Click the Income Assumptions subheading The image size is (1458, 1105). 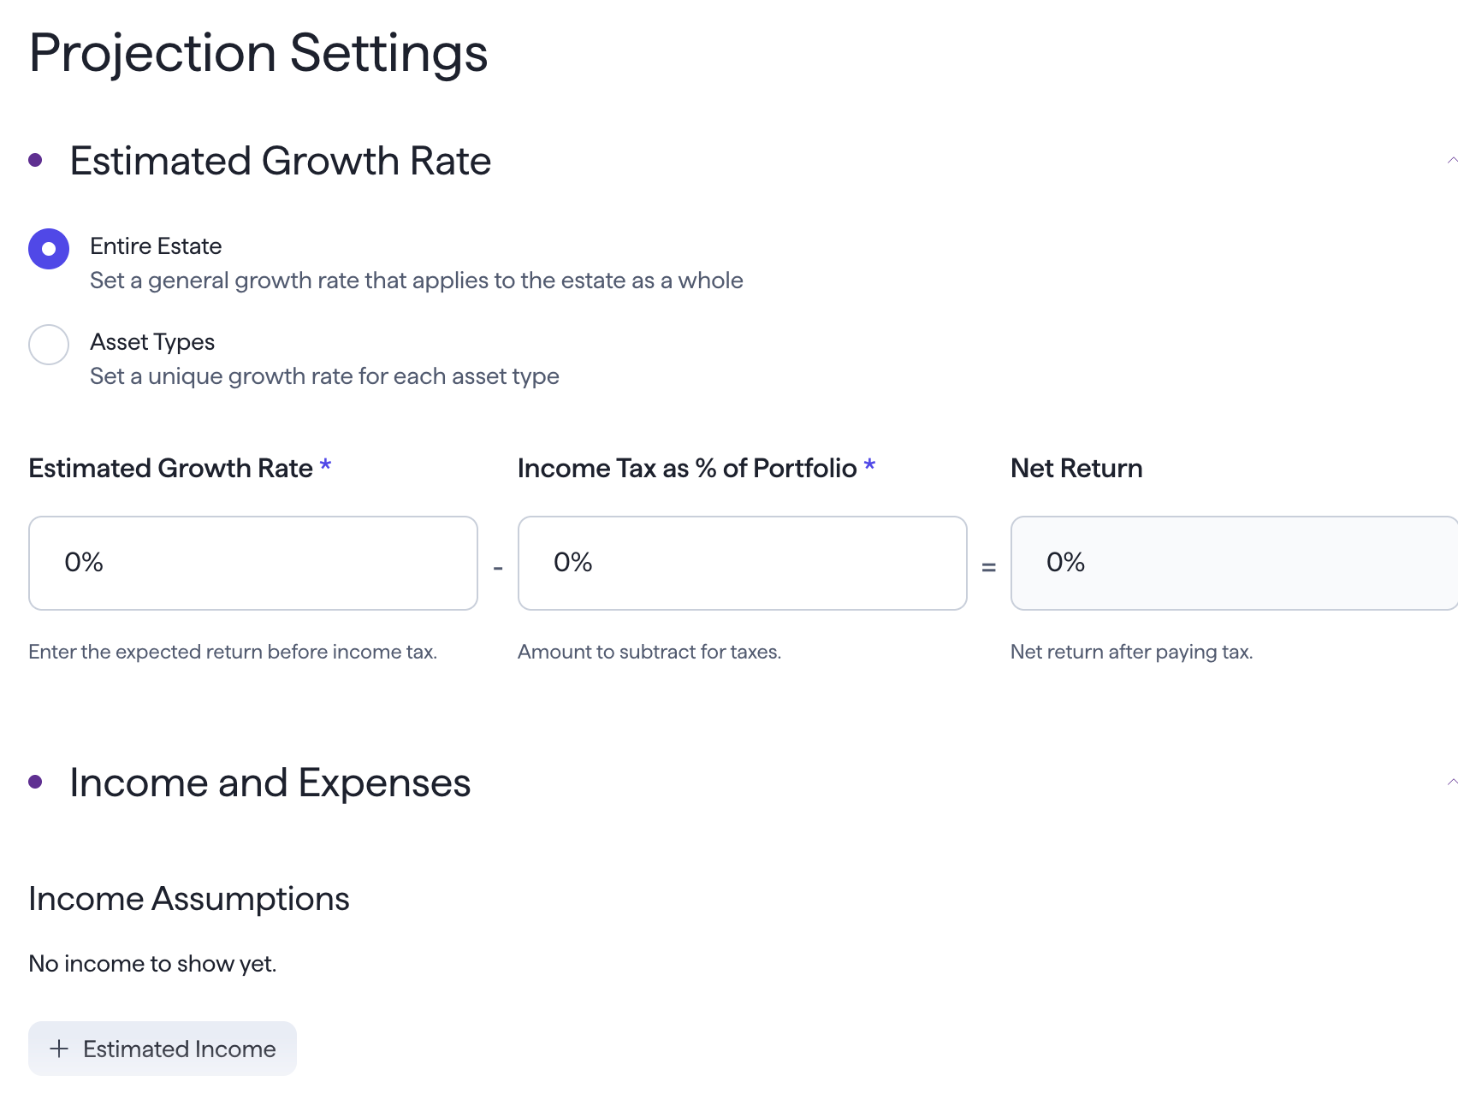[189, 899]
